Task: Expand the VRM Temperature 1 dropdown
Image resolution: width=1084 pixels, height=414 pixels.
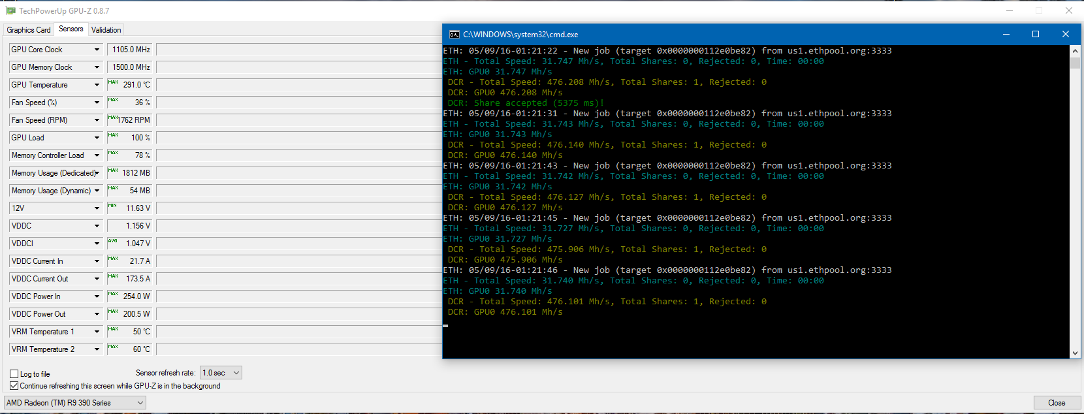Action: click(97, 332)
